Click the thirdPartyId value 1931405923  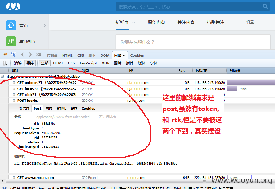coord(50,147)
